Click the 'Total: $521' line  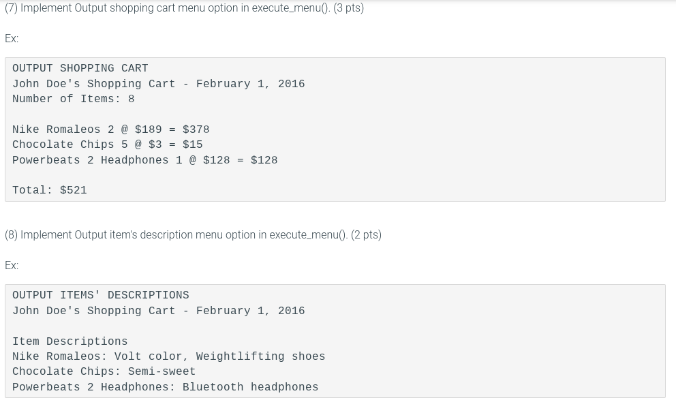(x=50, y=190)
